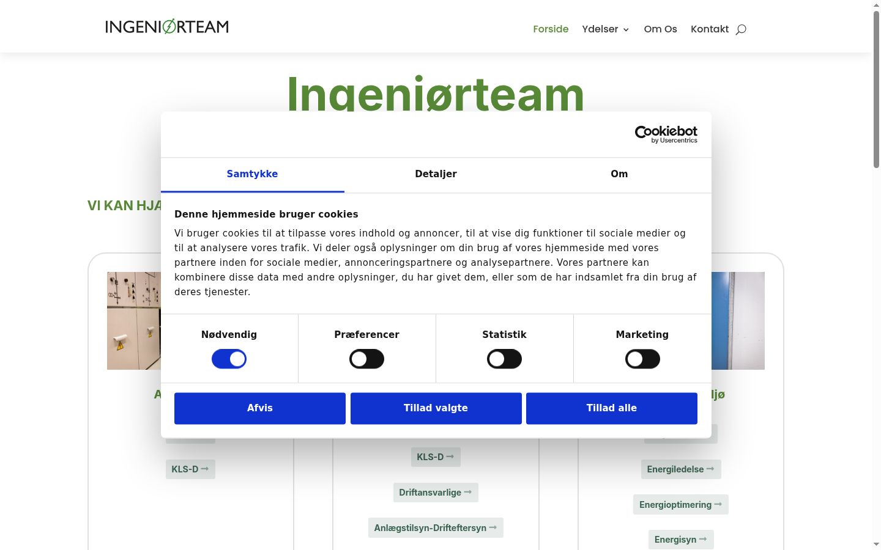Expand the Ydelser dropdown menu
The height and width of the screenshot is (550, 881).
pos(606,29)
